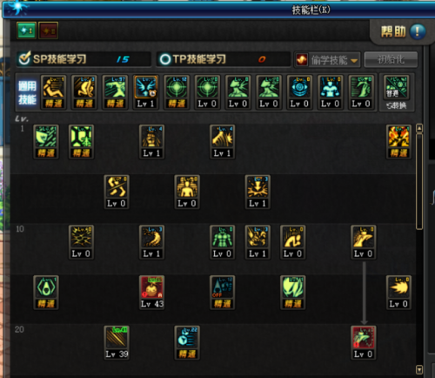The width and height of the screenshot is (435, 378).
Task: Click the scroll down arrow of skill list
Action: (x=419, y=370)
